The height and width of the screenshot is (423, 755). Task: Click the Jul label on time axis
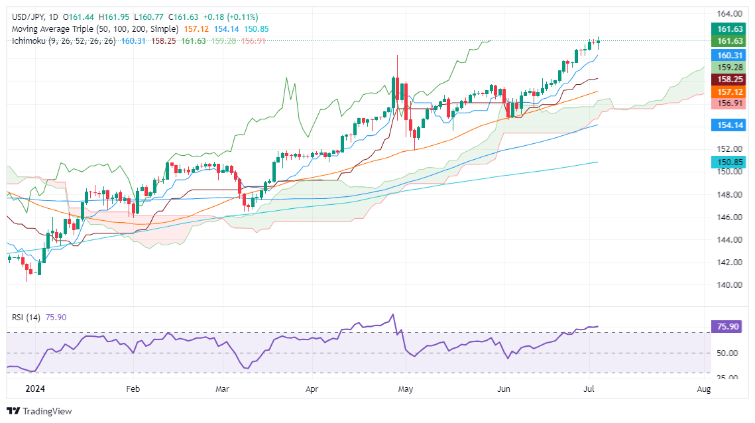tap(590, 389)
